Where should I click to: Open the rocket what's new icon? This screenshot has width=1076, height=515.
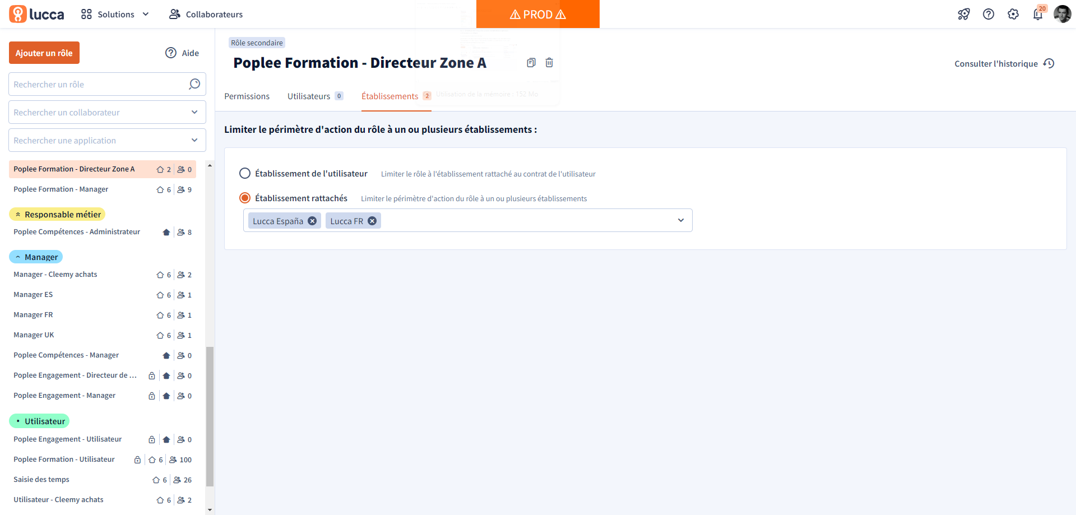coord(964,14)
